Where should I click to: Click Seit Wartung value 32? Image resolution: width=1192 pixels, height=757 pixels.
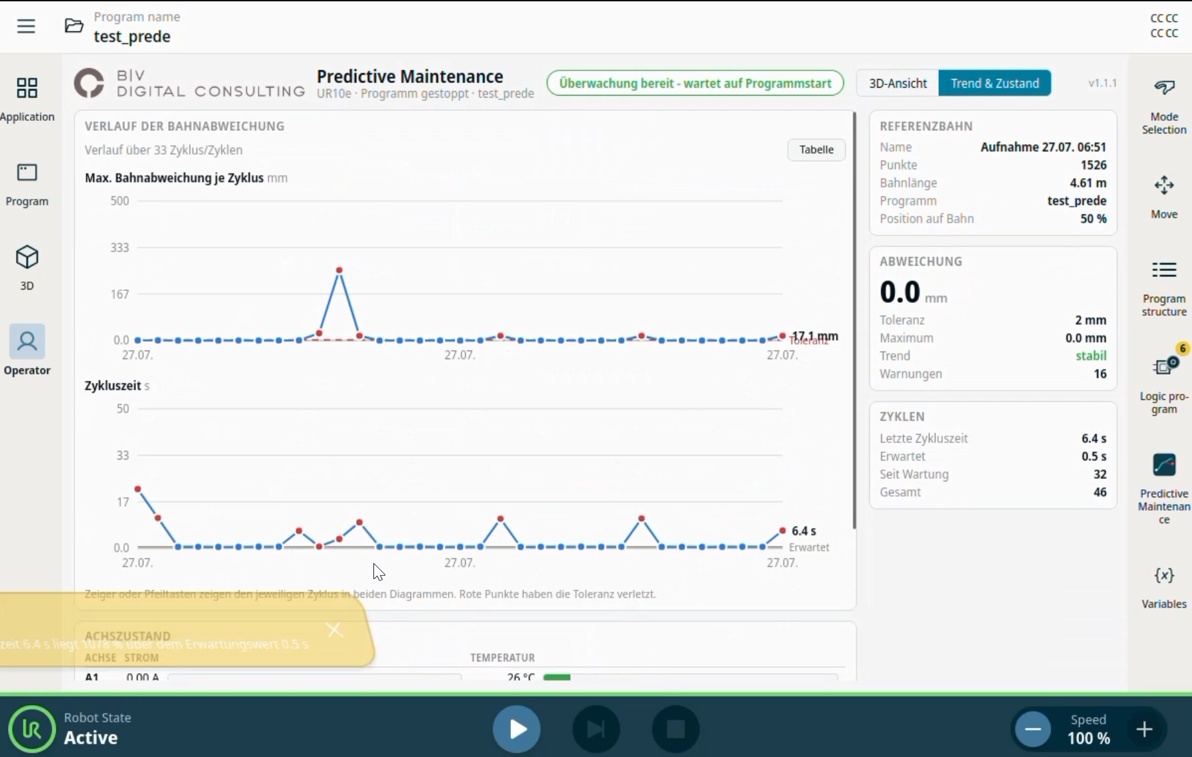[1100, 474]
